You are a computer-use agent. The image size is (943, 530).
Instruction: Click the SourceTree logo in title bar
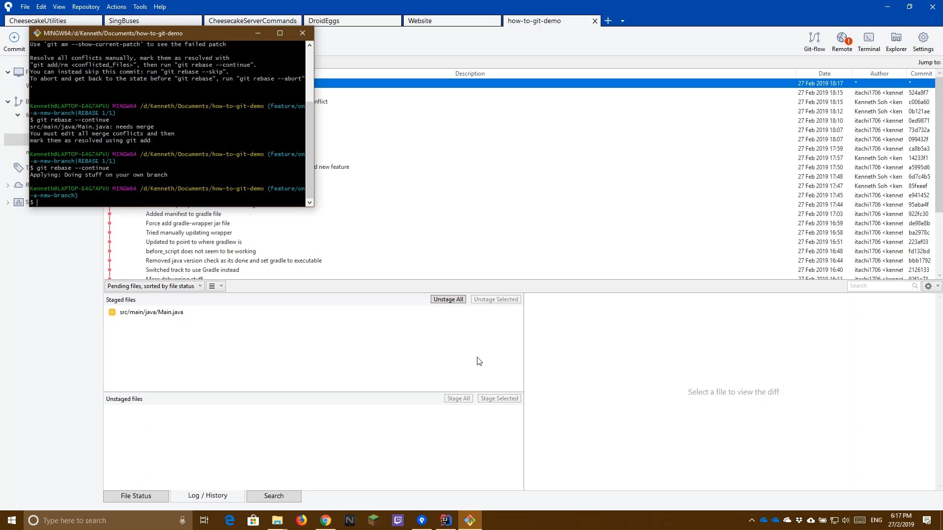(x=8, y=7)
